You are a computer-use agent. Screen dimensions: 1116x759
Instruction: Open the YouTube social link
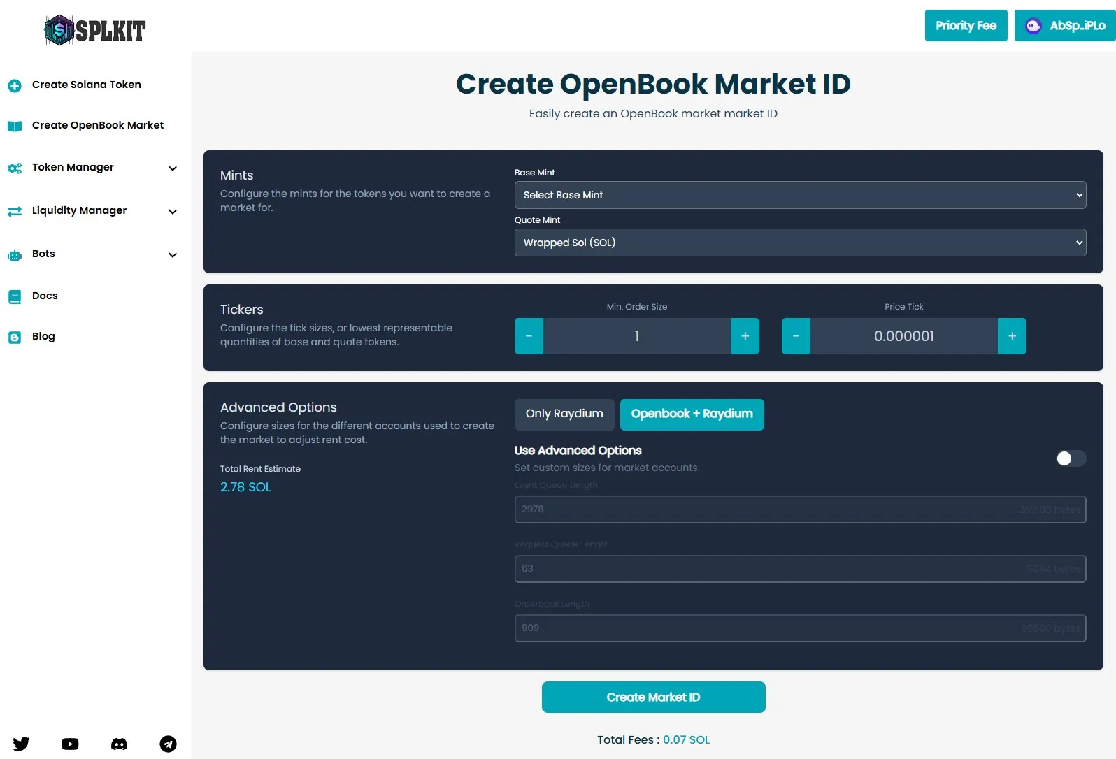71,744
